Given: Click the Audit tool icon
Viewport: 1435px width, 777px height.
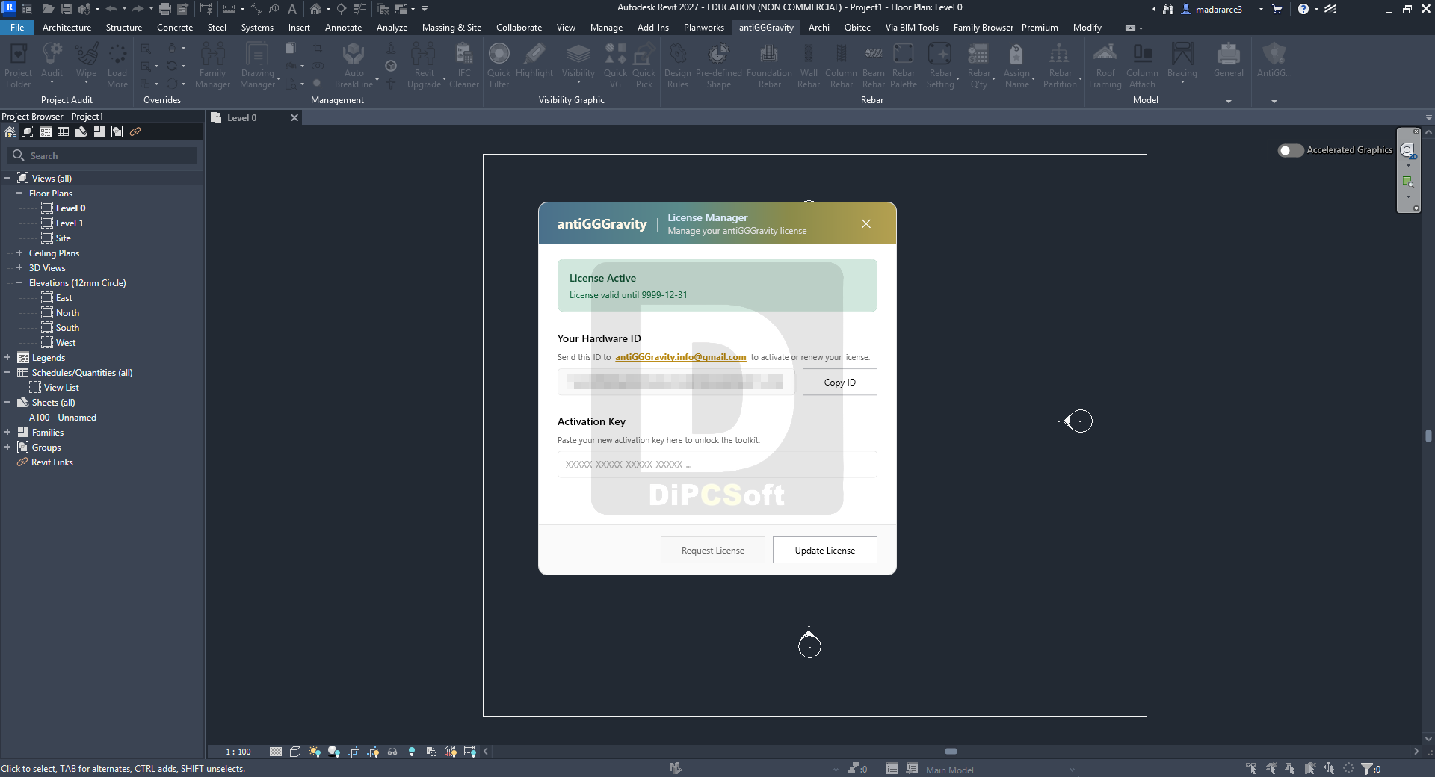Looking at the screenshot, I should point(52,55).
